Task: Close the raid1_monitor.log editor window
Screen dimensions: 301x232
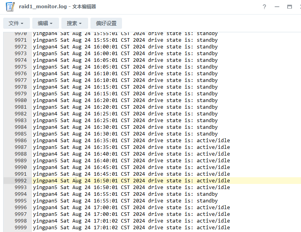Action: (x=300, y=7)
